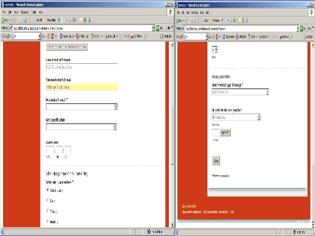Image resolution: width=315 pixels, height=236 pixels.
Task: Click vertical scrollbar in left window
Action: point(172,135)
